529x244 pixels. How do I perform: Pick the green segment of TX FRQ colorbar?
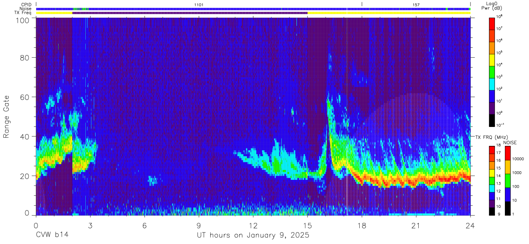click(492, 180)
